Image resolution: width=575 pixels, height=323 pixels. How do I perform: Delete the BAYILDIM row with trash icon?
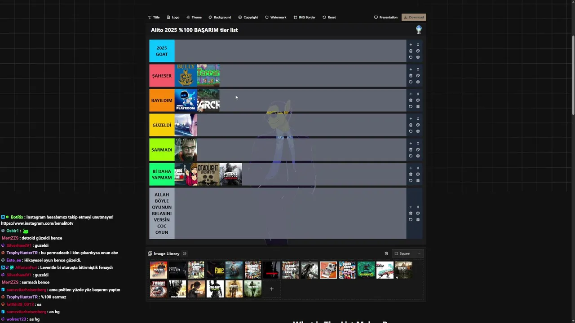tap(411, 100)
